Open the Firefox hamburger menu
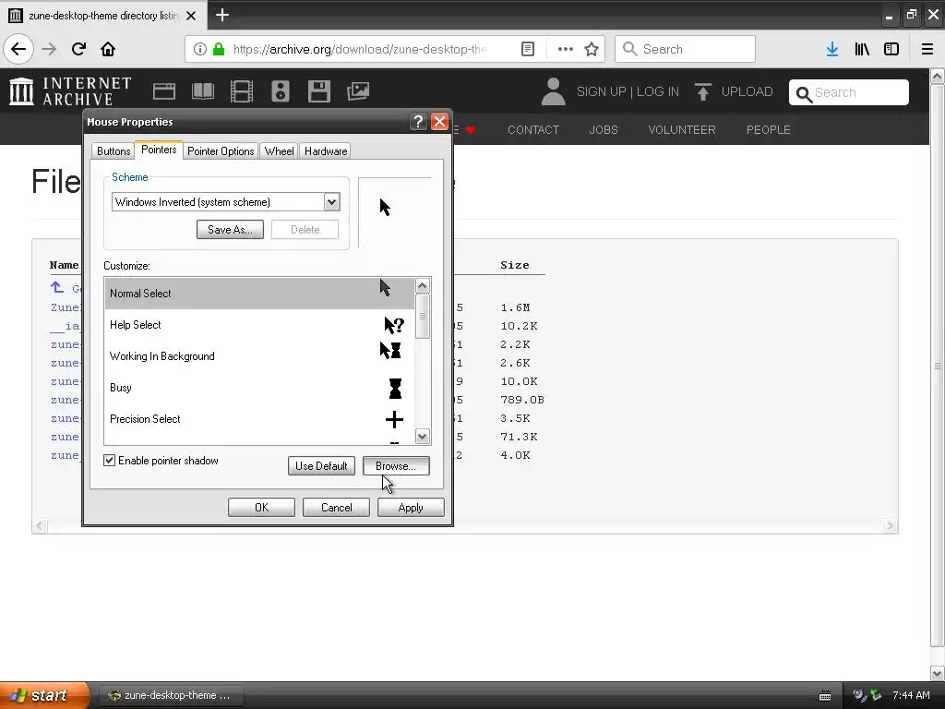Viewport: 945px width, 709px height. [927, 49]
